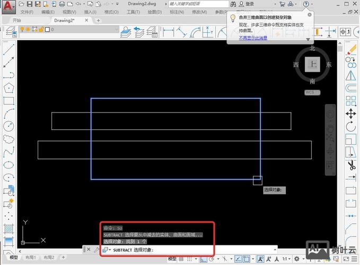This screenshot has width=360, height=265.
Task: Click the AutoCAD application menu logo
Action: click(7, 6)
